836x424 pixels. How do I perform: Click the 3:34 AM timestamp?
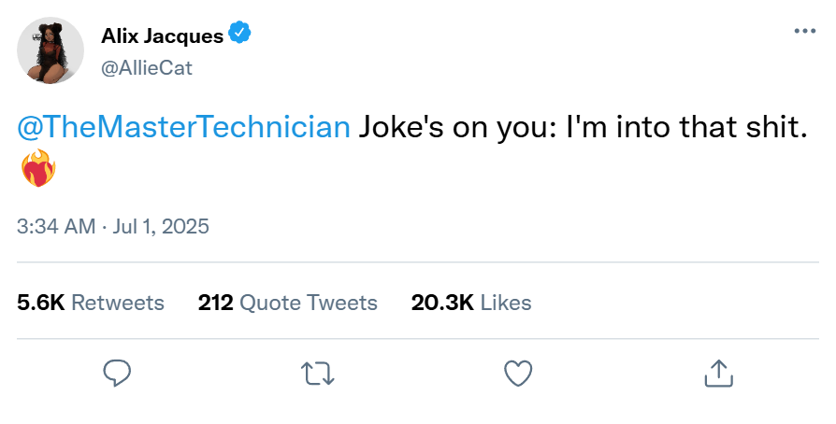58,226
